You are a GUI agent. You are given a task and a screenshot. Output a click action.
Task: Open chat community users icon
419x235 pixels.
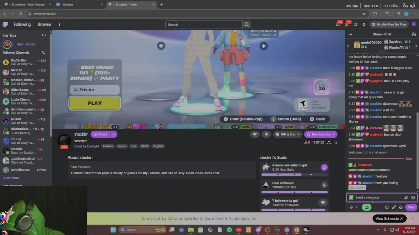[x=414, y=34]
